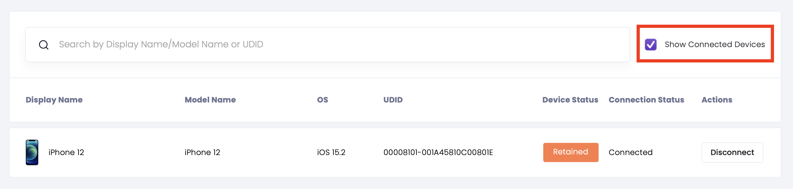Sort by Display Name column header
Screen dimensions: 793x189
click(54, 100)
